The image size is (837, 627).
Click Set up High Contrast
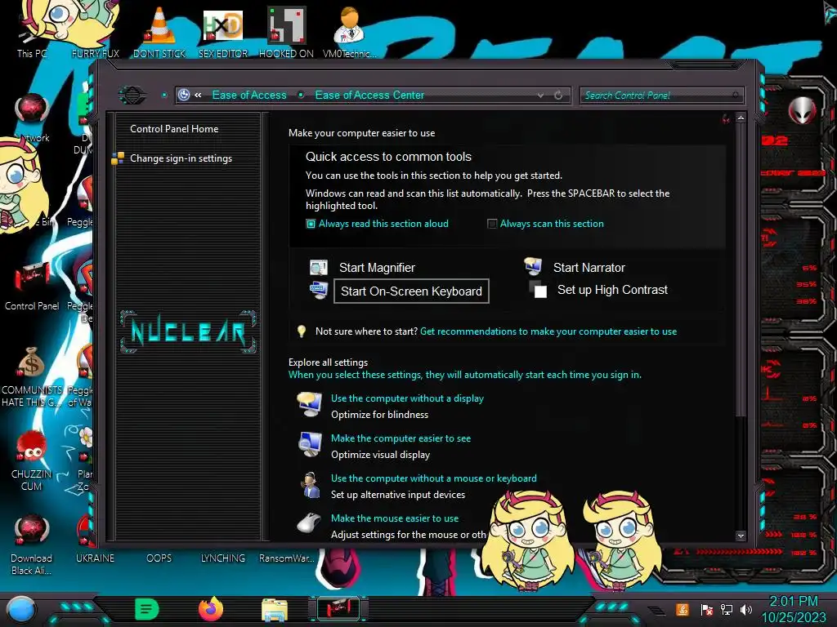coord(612,290)
